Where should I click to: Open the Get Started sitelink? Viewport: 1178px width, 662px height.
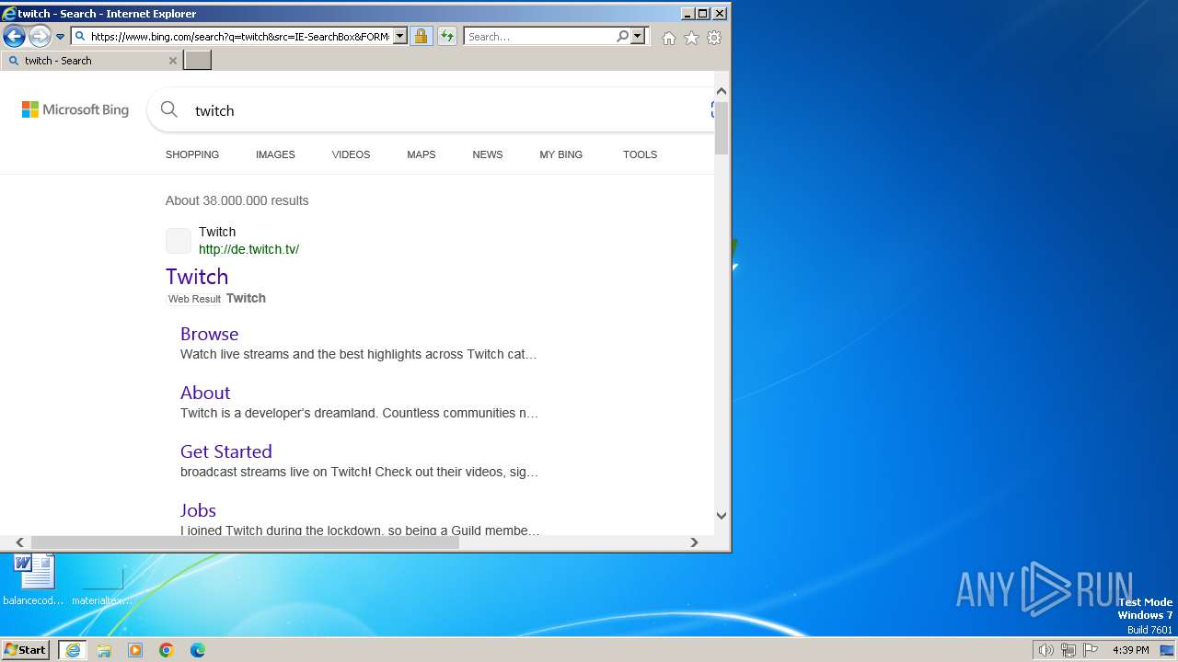pos(226,451)
